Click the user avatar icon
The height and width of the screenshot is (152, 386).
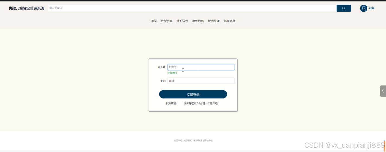click(x=364, y=8)
